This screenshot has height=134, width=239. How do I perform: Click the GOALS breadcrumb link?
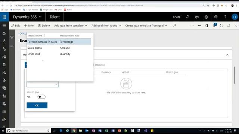[23, 33]
